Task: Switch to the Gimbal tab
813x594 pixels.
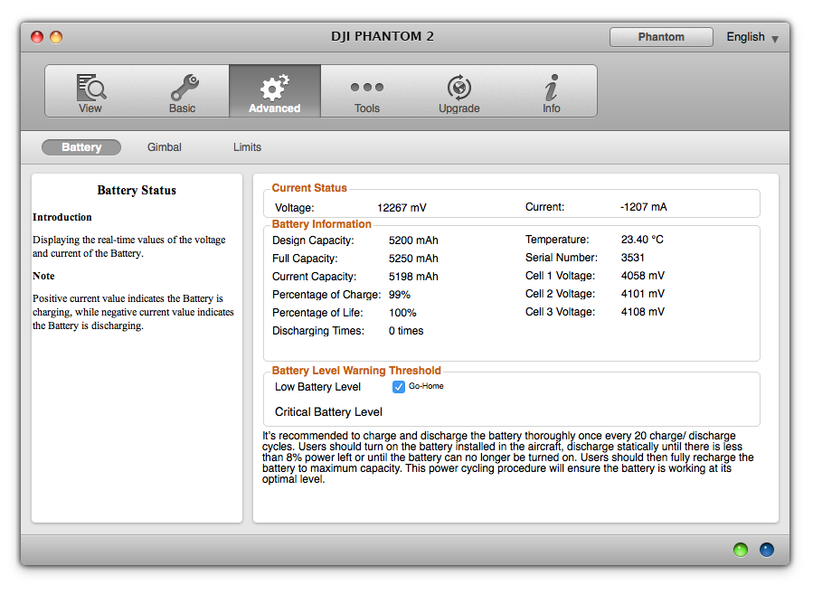Action: point(165,147)
